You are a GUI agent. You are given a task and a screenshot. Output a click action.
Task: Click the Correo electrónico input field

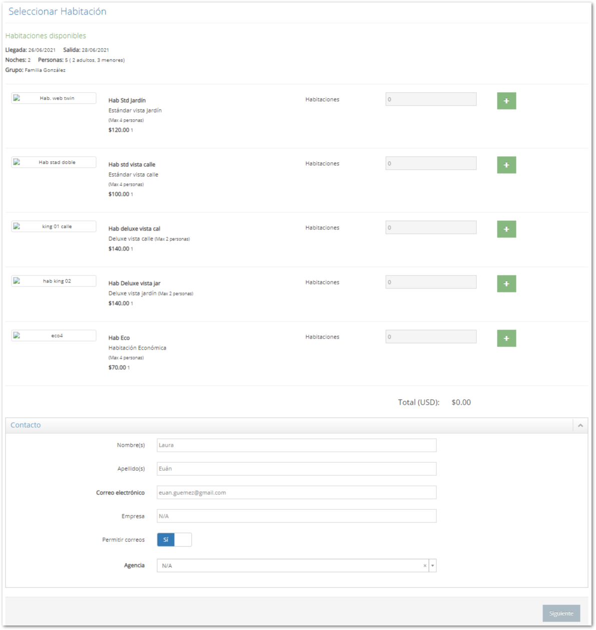tap(296, 492)
